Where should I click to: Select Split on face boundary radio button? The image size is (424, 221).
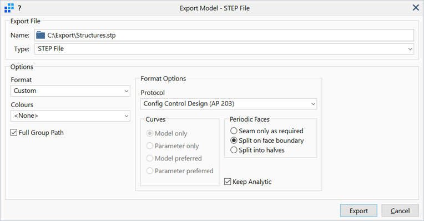(x=234, y=140)
